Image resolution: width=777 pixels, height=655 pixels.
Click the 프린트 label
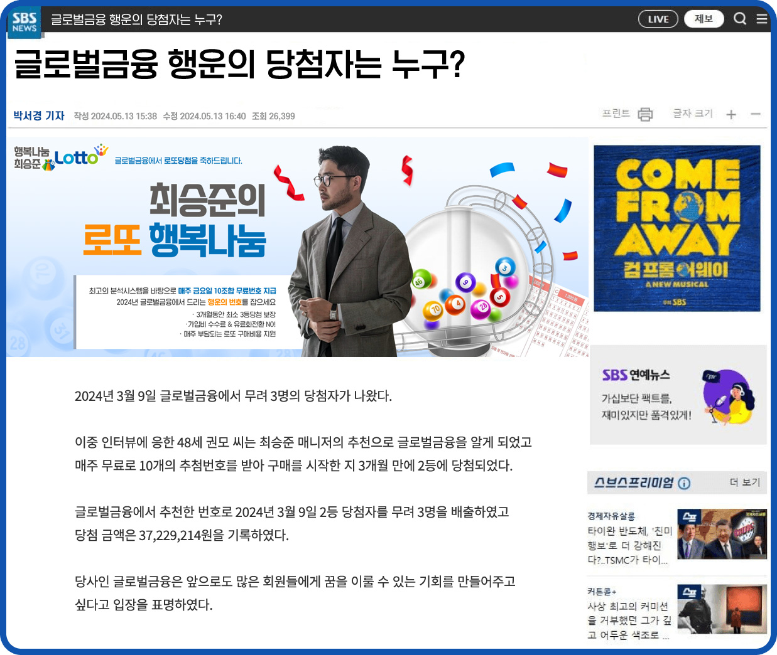click(x=616, y=114)
